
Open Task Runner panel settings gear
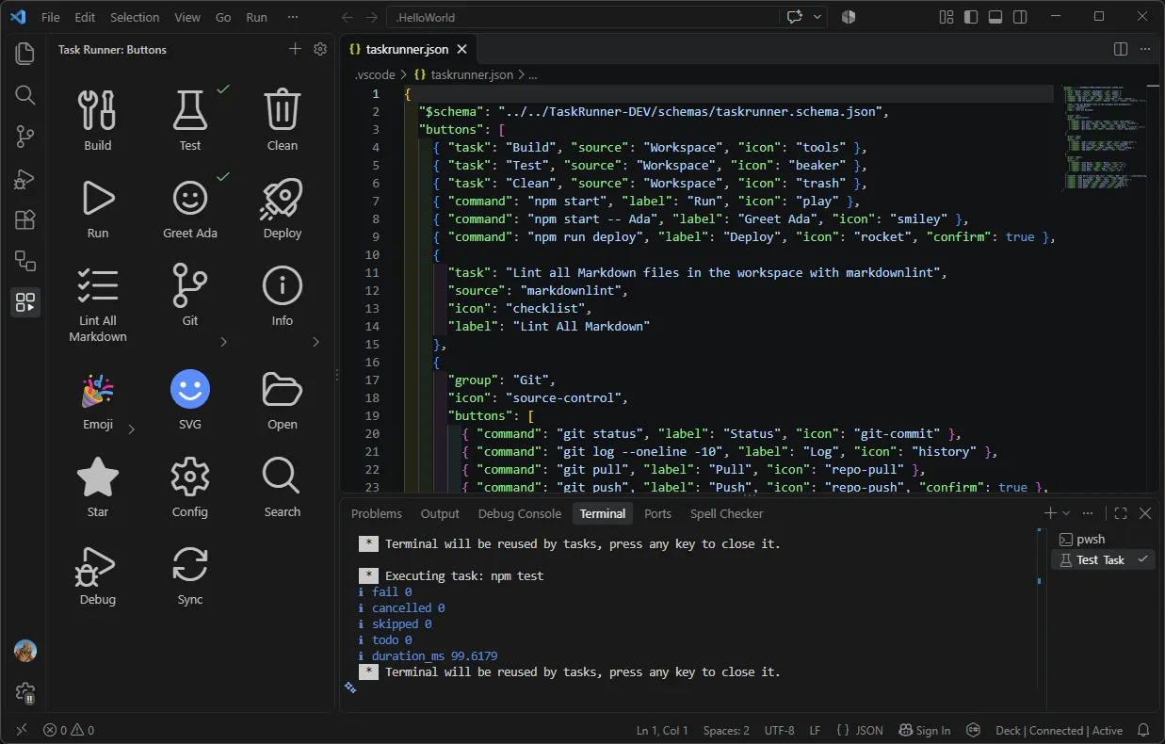pos(320,49)
